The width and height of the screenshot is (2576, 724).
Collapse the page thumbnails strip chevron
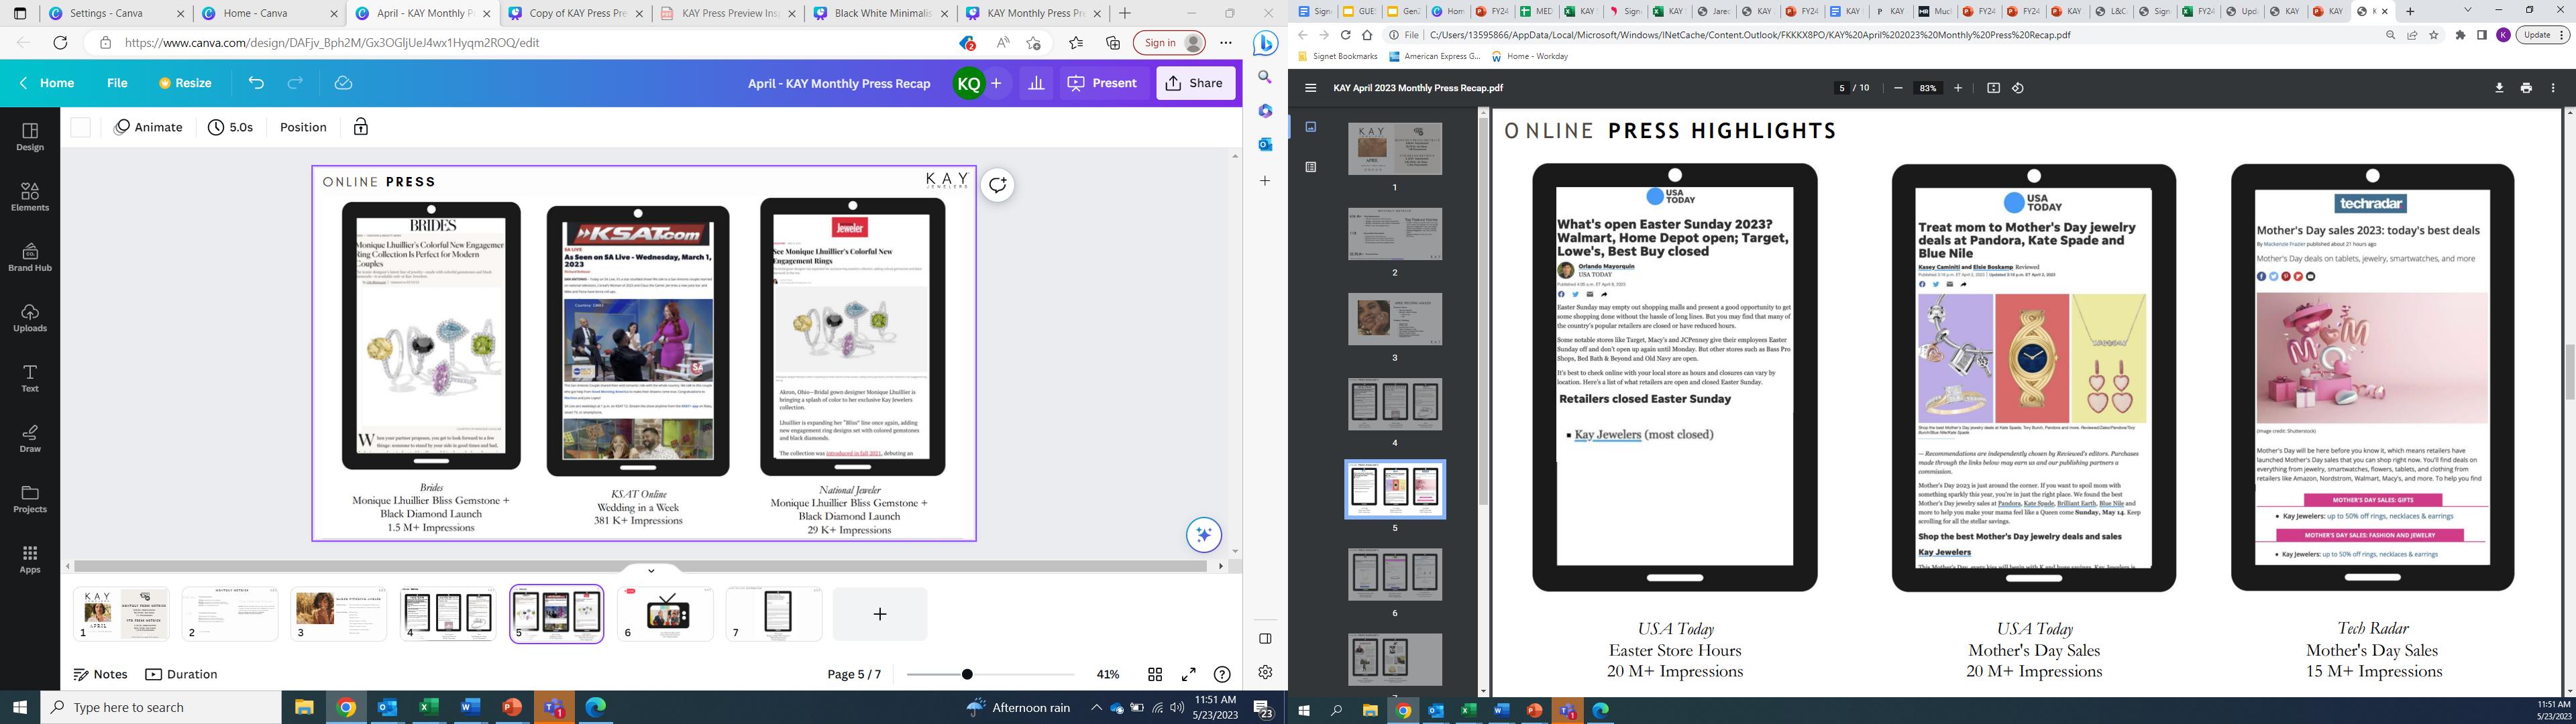pyautogui.click(x=651, y=571)
